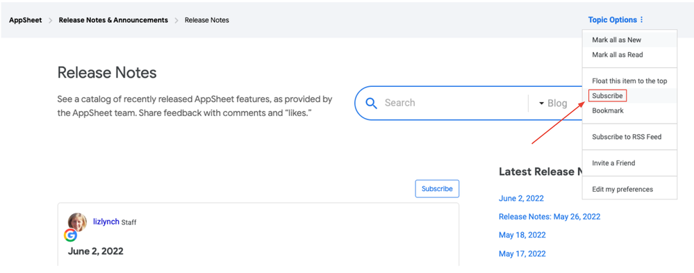Click the Staff label beside lizlynch

(x=129, y=222)
